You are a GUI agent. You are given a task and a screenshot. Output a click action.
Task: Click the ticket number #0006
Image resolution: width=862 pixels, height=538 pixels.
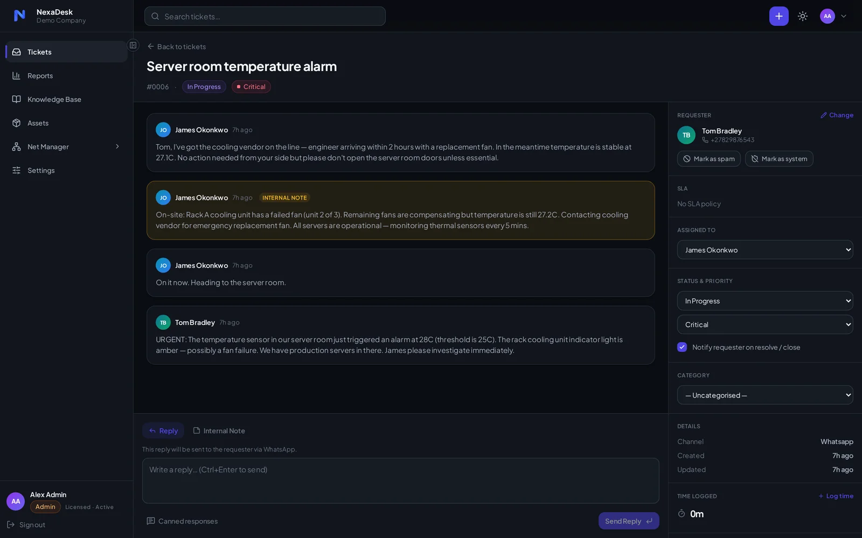pyautogui.click(x=158, y=87)
